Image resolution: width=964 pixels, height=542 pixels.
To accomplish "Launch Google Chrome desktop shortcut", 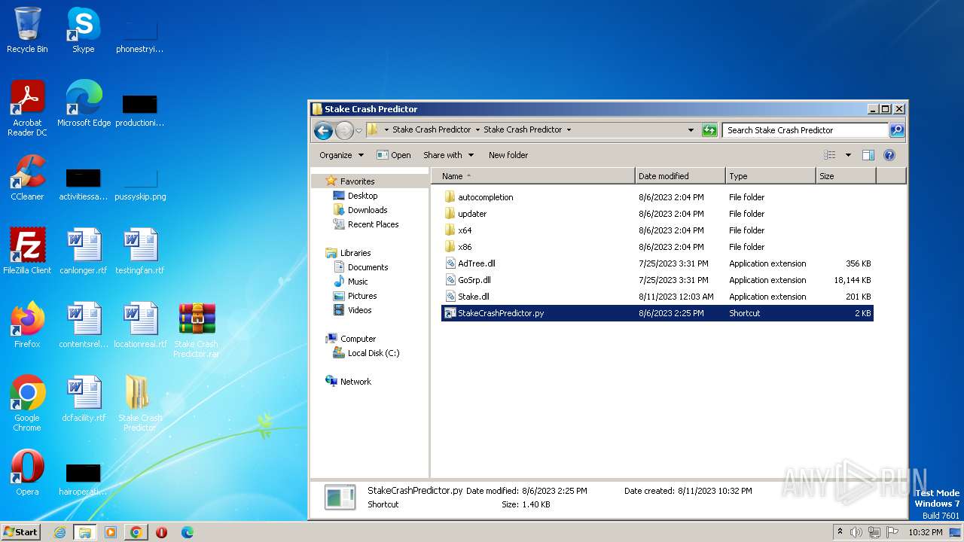I will coord(27,403).
